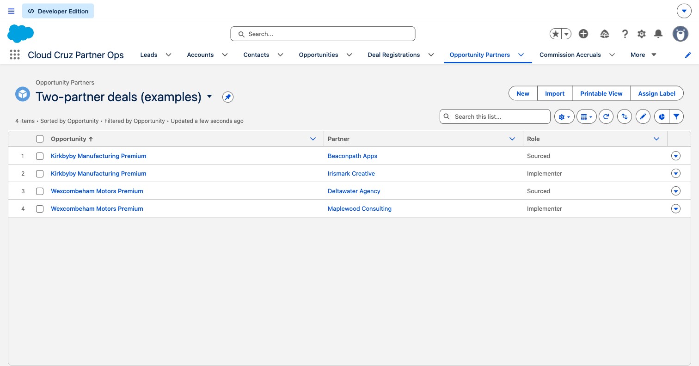Open row actions for Beaconpath Apps
699x366 pixels.
[676, 156]
